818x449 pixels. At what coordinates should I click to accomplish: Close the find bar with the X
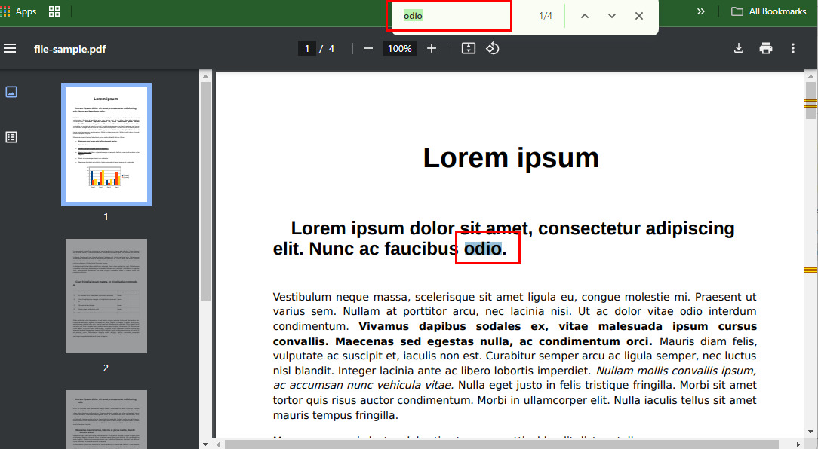click(639, 15)
